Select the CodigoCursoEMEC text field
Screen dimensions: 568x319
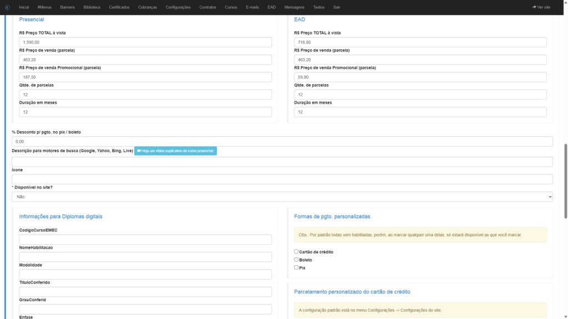pyautogui.click(x=145, y=239)
